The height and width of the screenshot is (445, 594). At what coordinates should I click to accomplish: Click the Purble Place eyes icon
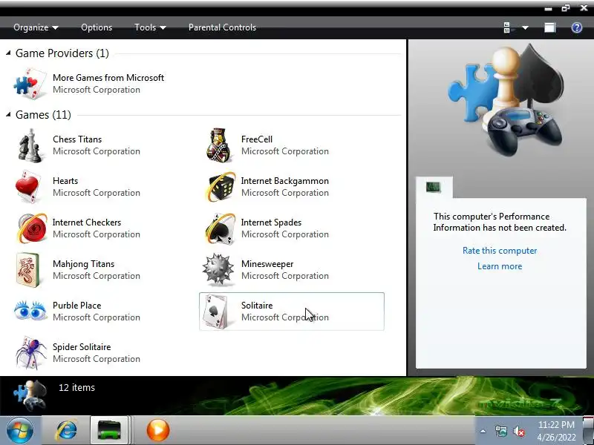click(30, 310)
